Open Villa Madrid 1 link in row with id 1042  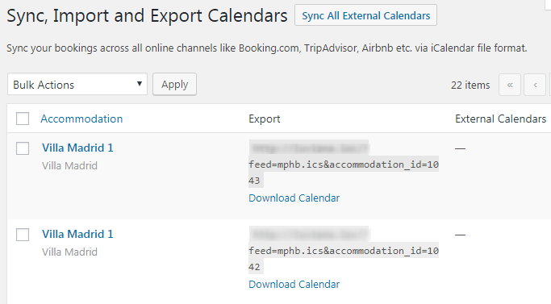click(77, 234)
